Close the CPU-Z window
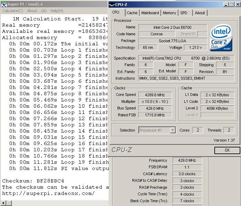This screenshot has height=206, width=241. tap(238, 4)
